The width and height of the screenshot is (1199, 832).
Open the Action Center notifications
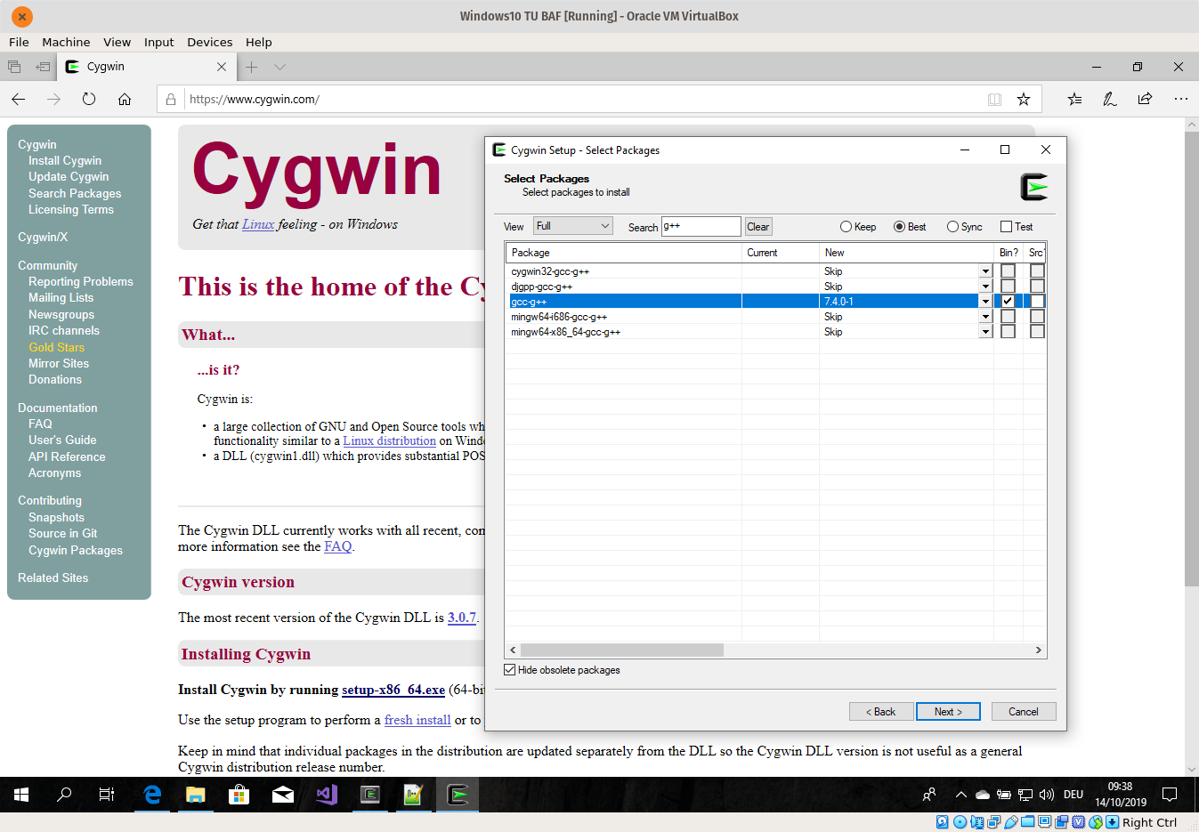point(1170,795)
